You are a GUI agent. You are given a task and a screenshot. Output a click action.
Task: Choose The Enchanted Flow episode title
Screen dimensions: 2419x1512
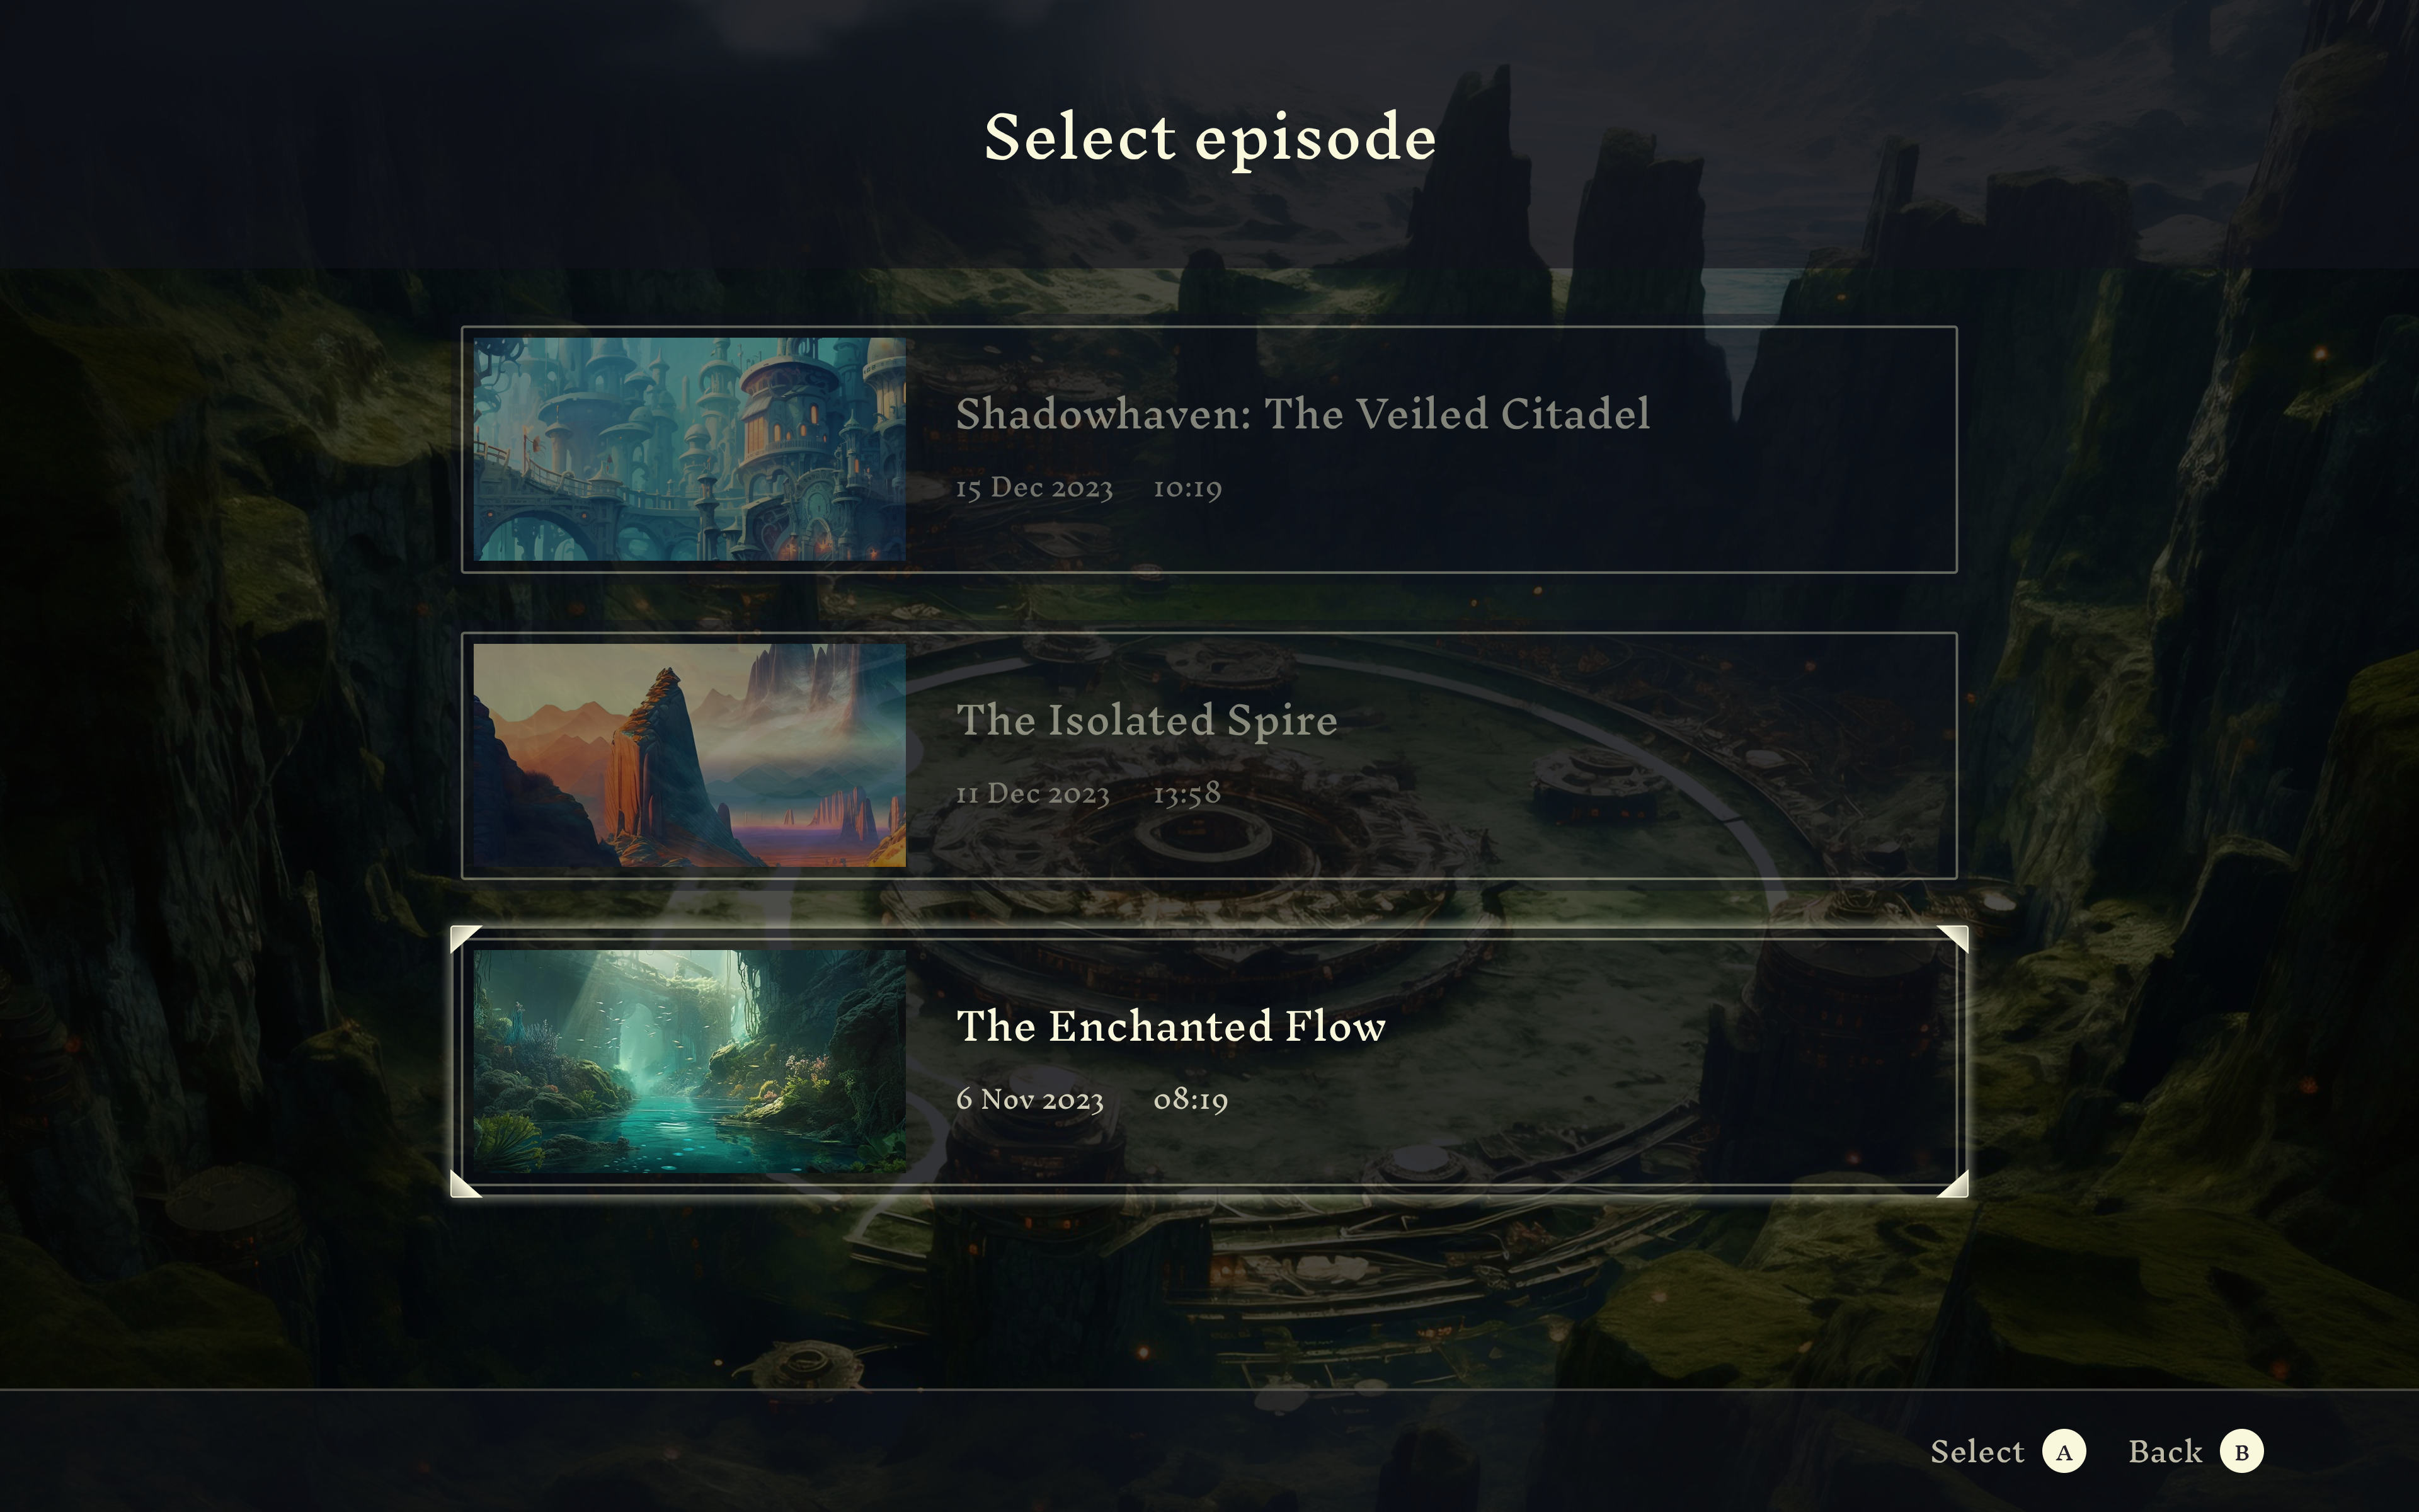(1170, 1026)
